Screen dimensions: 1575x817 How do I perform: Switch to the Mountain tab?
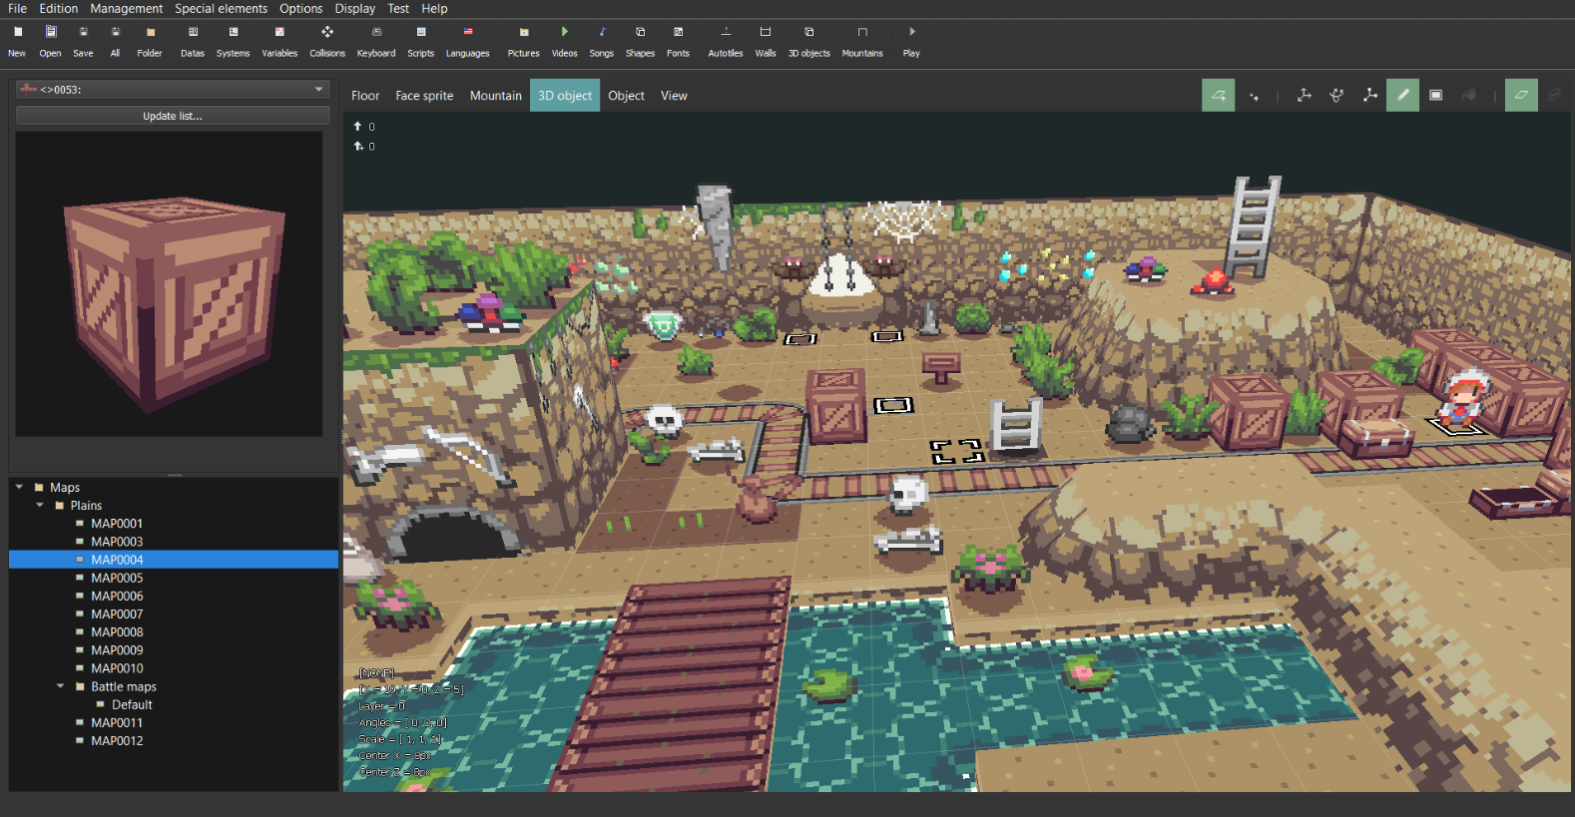[x=496, y=96]
